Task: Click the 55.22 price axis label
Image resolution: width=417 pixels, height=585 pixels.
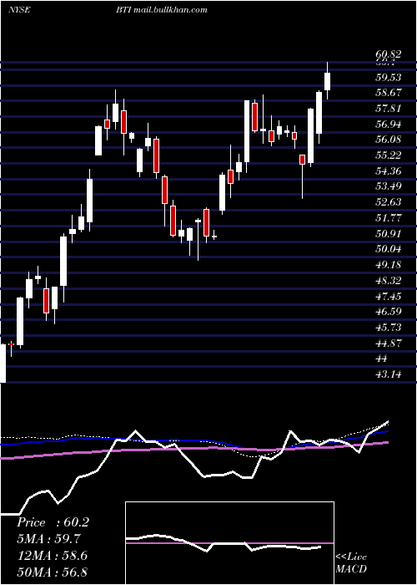Action: pyautogui.click(x=389, y=155)
